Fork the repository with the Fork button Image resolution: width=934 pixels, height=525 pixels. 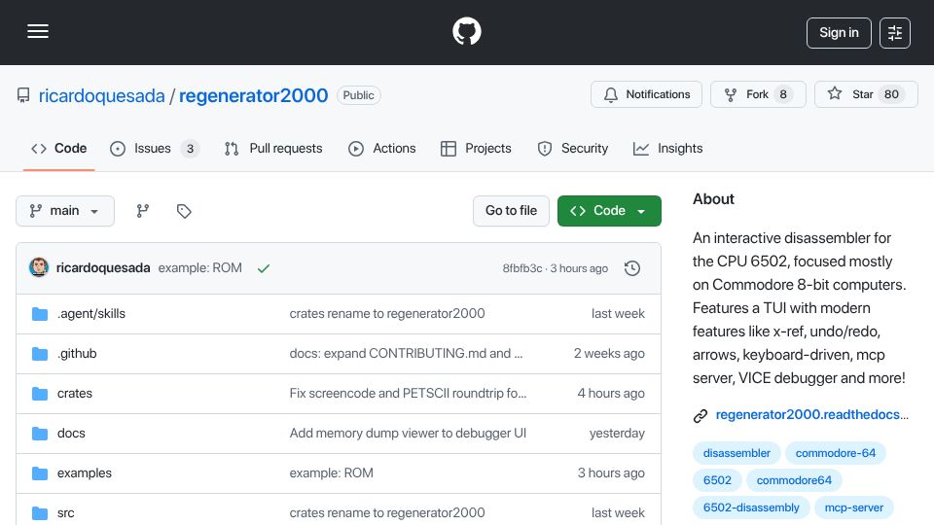coord(758,94)
